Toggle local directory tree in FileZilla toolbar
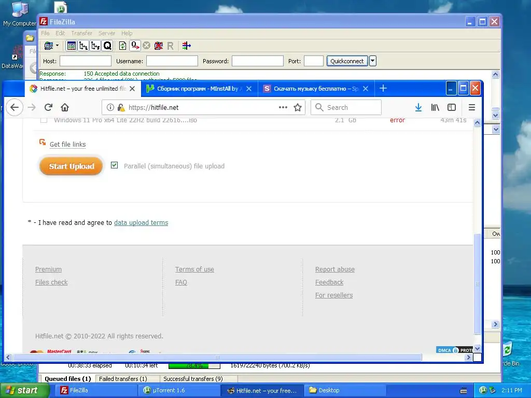 [83, 46]
